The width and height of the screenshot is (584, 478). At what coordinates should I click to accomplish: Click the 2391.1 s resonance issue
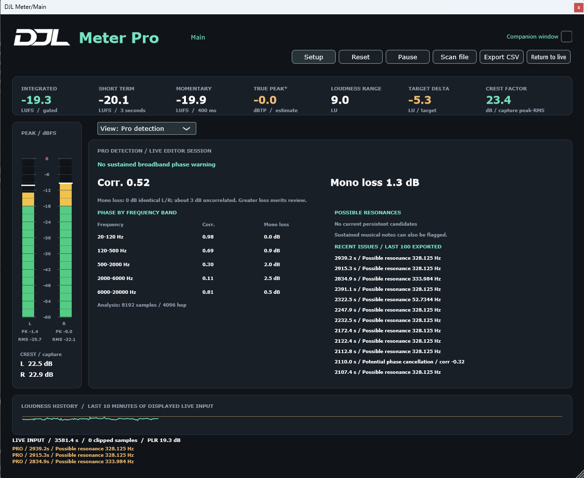click(x=388, y=289)
